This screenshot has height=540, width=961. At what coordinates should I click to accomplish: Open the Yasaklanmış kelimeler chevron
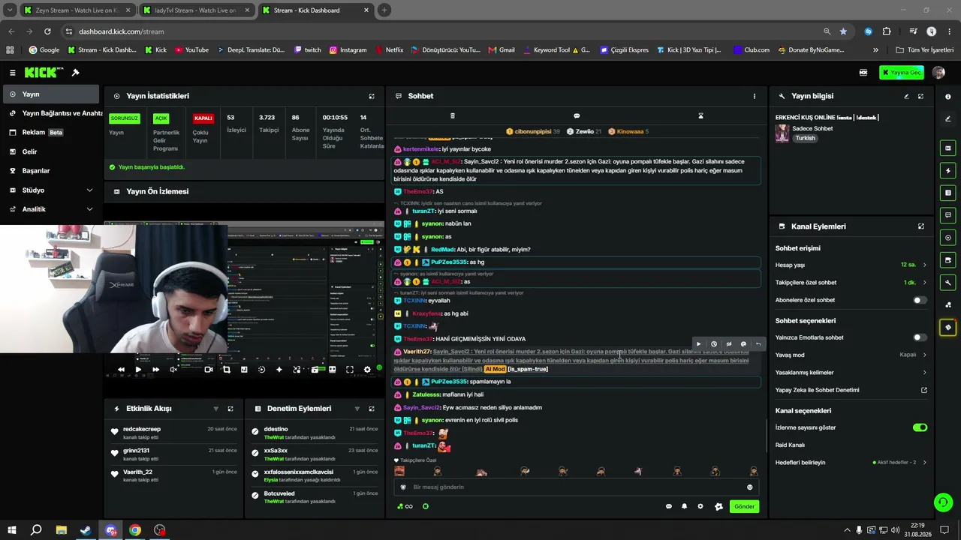pyautogui.click(x=924, y=373)
